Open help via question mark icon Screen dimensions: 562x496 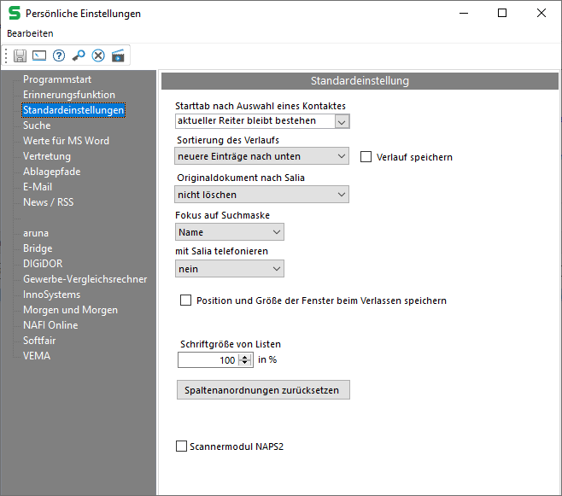pyautogui.click(x=59, y=55)
